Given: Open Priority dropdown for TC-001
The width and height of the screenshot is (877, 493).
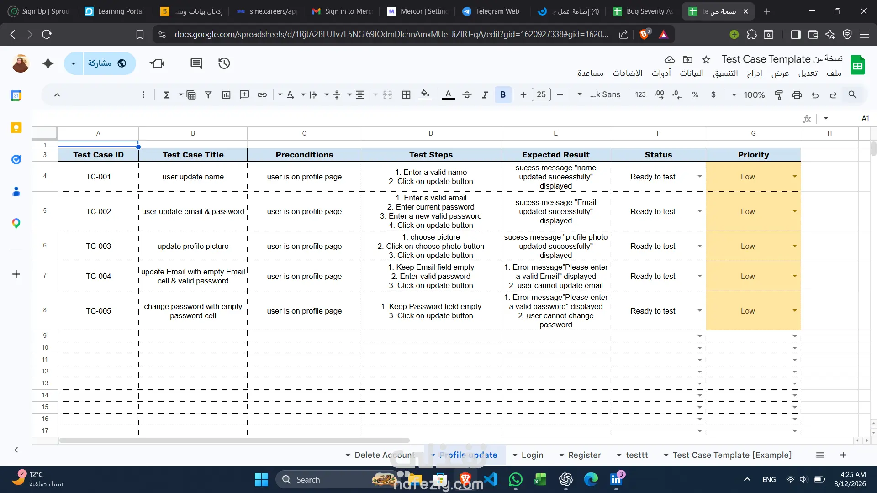Looking at the screenshot, I should (794, 177).
